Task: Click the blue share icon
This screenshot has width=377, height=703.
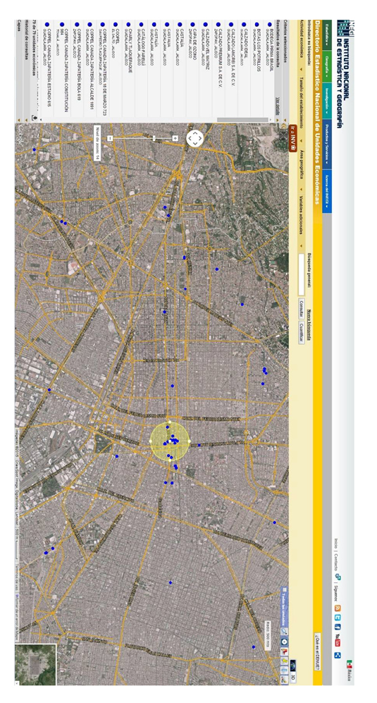Action: coord(338,656)
